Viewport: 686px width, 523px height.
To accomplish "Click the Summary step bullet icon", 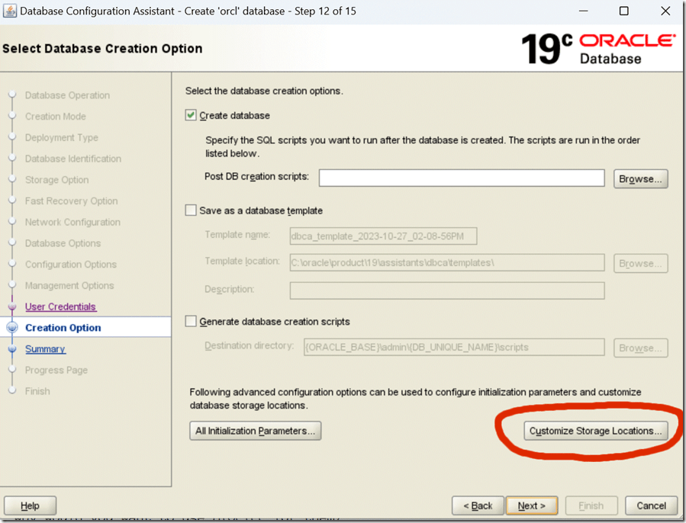I will pyautogui.click(x=11, y=349).
